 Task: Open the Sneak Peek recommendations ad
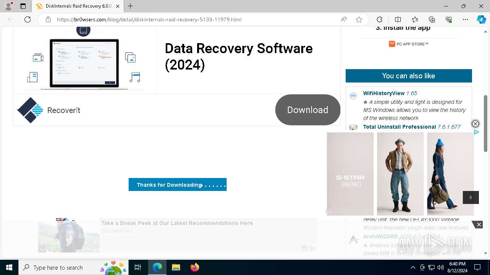tap(177, 223)
